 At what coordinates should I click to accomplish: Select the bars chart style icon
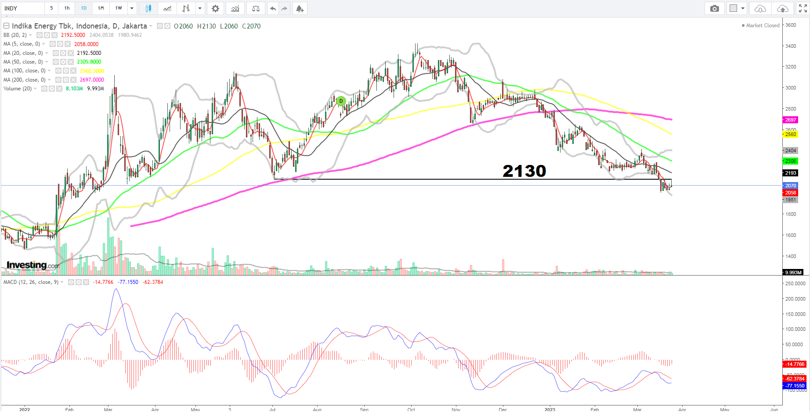(x=186, y=8)
